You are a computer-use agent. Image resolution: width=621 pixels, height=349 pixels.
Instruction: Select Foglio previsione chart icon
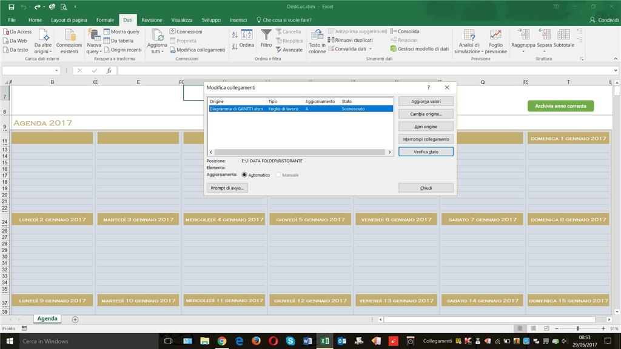[x=495, y=35]
